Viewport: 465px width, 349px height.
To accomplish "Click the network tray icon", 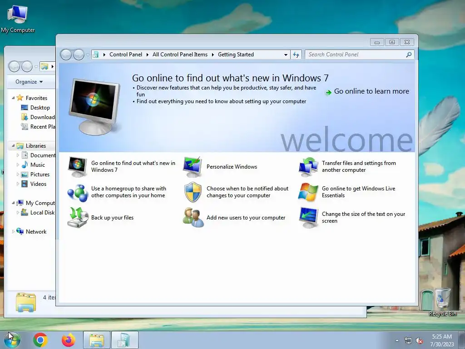I will pyautogui.click(x=408, y=341).
